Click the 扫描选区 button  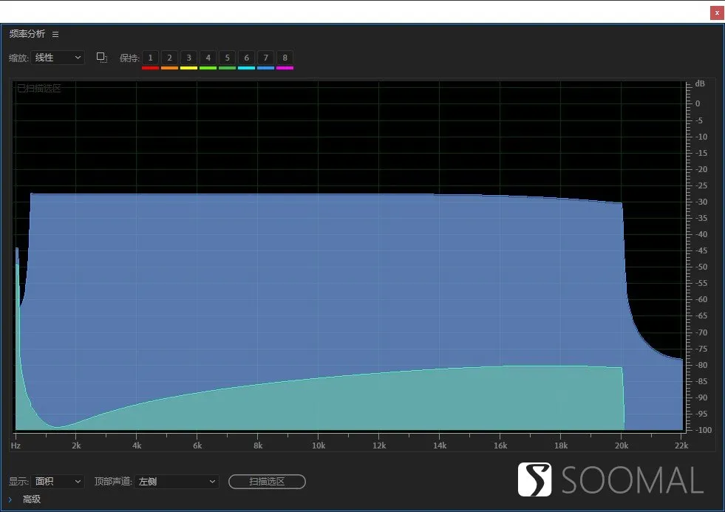pyautogui.click(x=267, y=482)
